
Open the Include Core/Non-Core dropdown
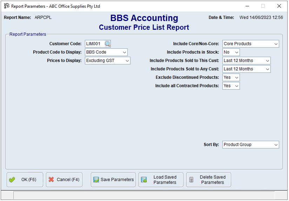click(250, 44)
